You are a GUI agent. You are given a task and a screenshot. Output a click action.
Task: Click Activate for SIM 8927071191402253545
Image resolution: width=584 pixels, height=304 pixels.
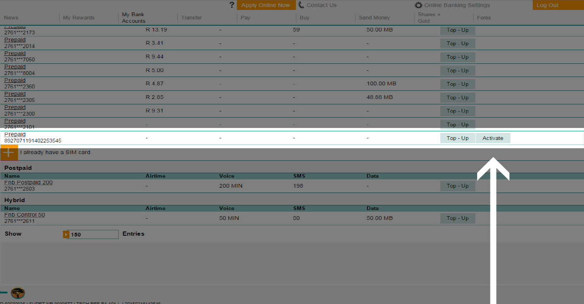pos(493,138)
